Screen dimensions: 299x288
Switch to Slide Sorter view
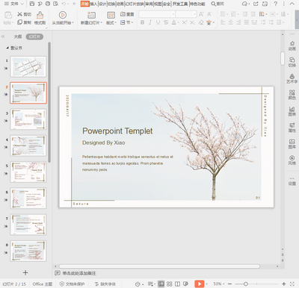170,284
